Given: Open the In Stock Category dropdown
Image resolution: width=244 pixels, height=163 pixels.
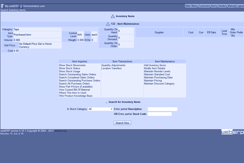Looking at the screenshot, I should point(100,109).
